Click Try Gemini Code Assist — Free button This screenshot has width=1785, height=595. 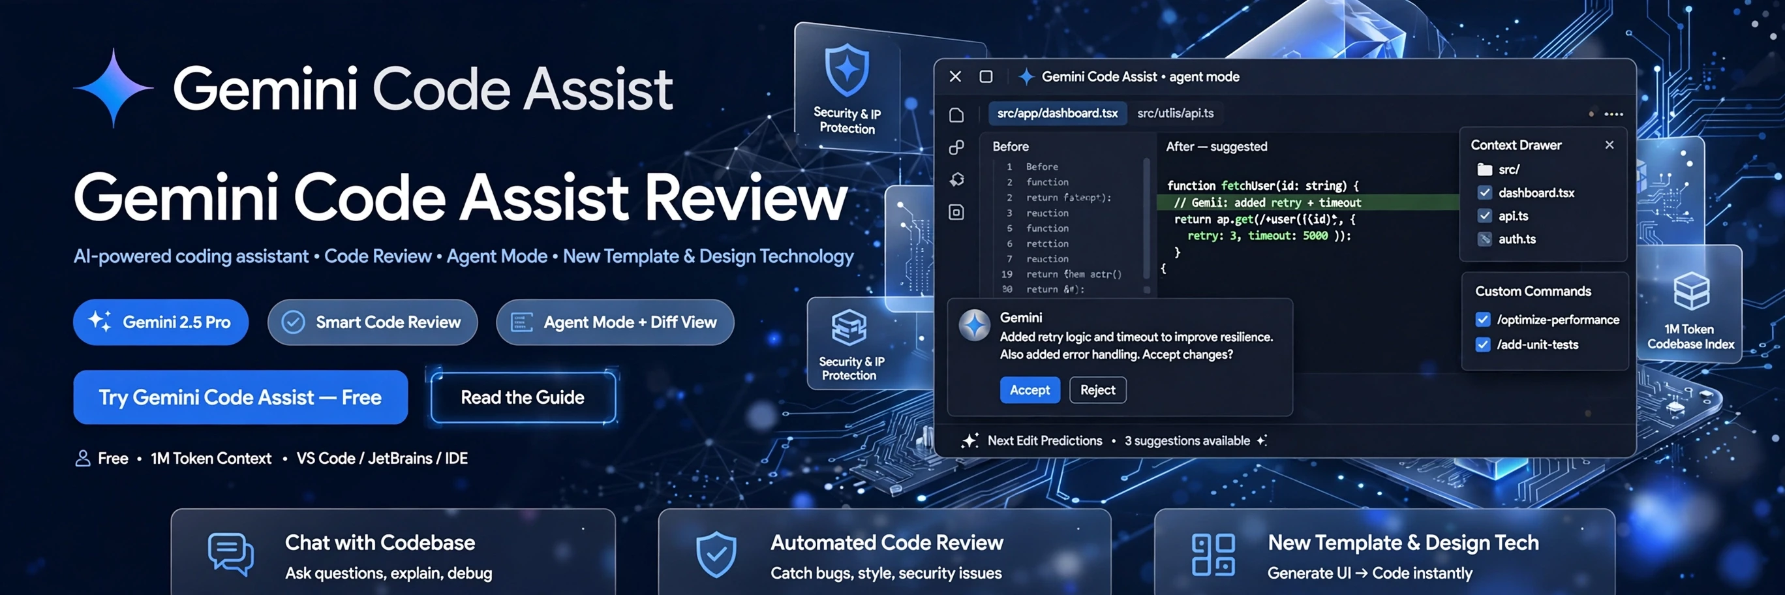241,397
